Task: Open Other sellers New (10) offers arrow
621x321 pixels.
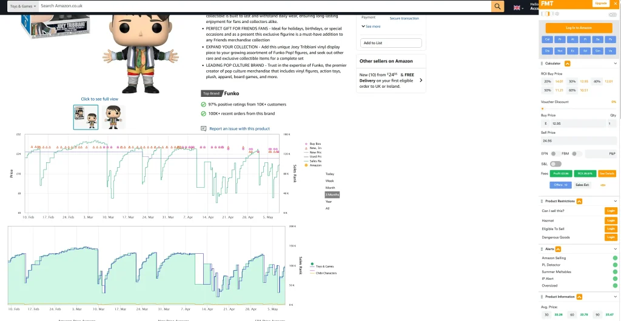Action: (x=421, y=80)
